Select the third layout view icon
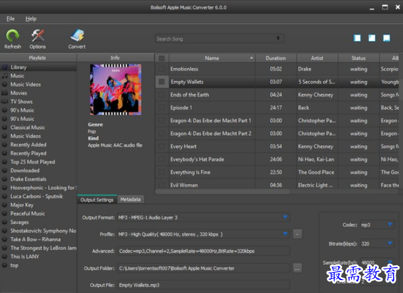403x293 pixels. click(386, 38)
